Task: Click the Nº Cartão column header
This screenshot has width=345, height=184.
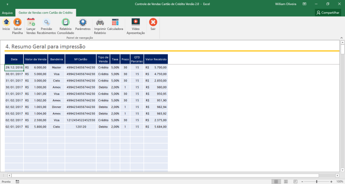Action: point(81,59)
